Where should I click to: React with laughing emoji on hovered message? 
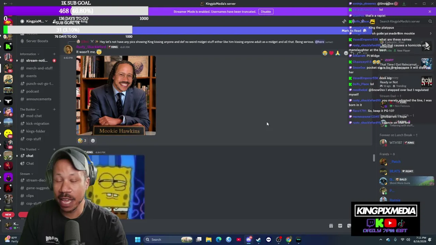coord(325,53)
